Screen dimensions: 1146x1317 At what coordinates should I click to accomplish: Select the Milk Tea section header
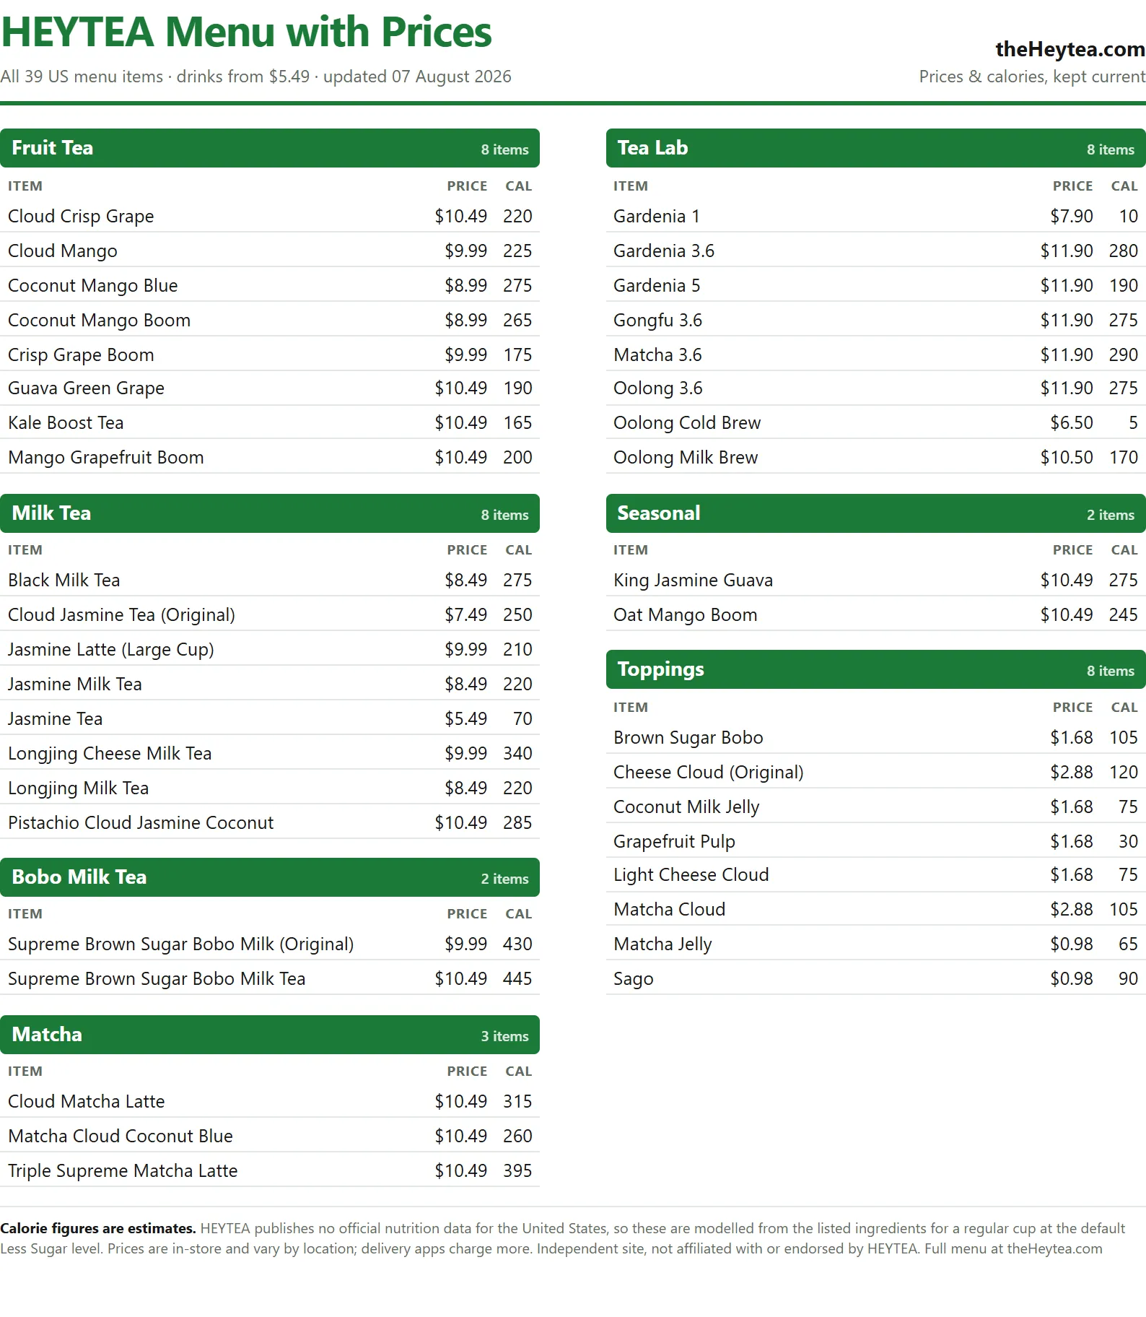[270, 513]
